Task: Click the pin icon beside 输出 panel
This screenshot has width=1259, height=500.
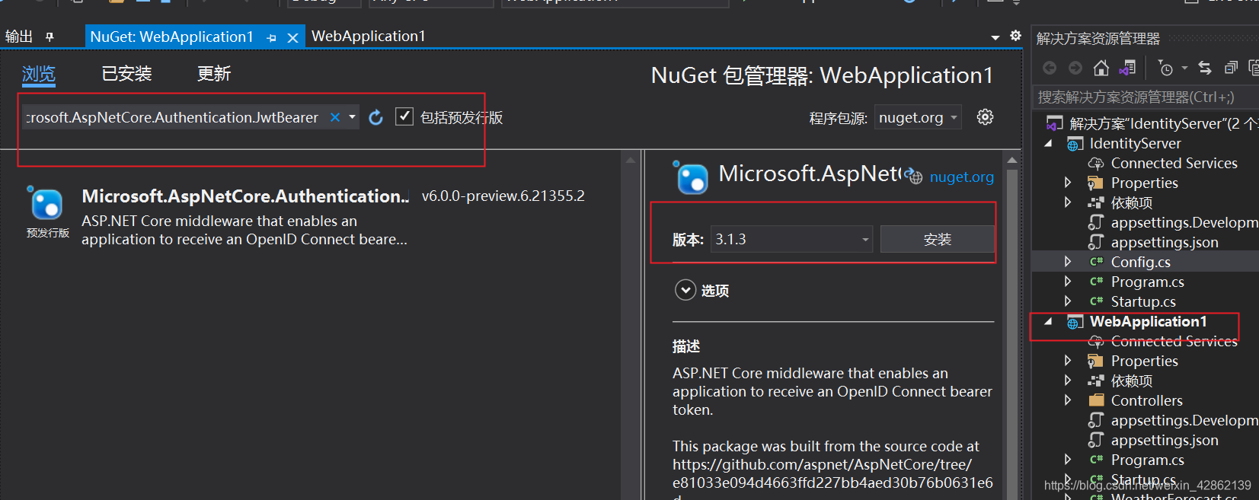Action: click(x=50, y=37)
